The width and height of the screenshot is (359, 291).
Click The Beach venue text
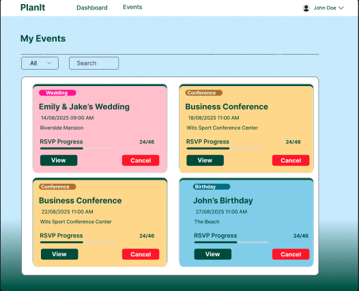click(207, 221)
